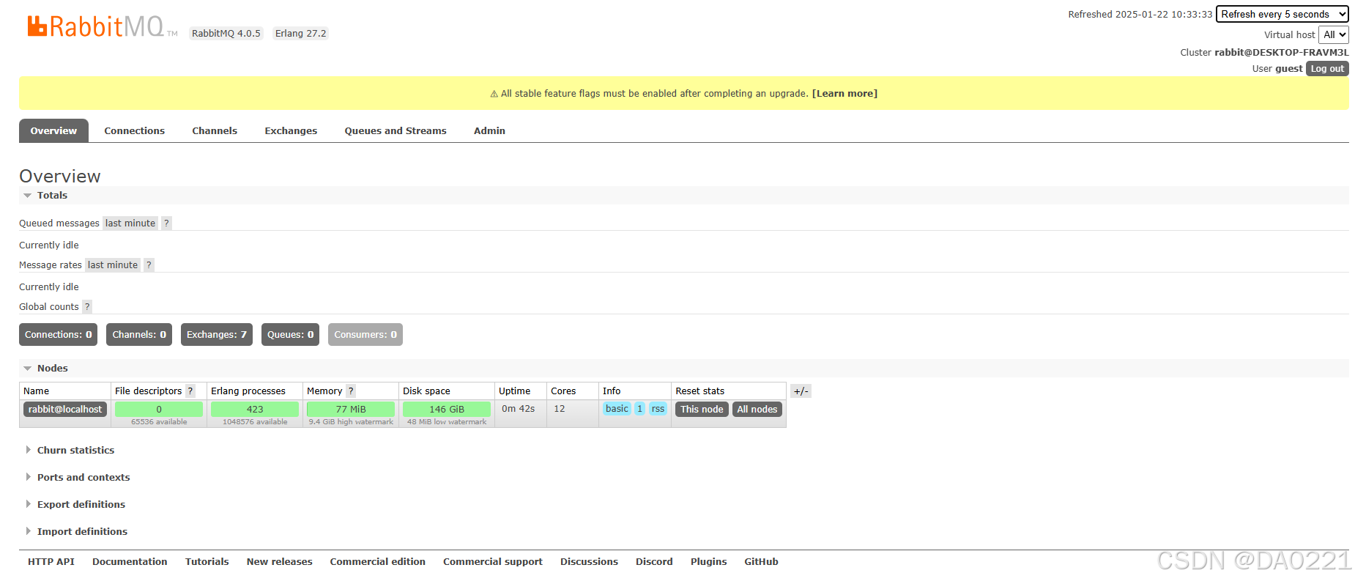Click the basic info tag
The image size is (1355, 584).
click(x=617, y=409)
